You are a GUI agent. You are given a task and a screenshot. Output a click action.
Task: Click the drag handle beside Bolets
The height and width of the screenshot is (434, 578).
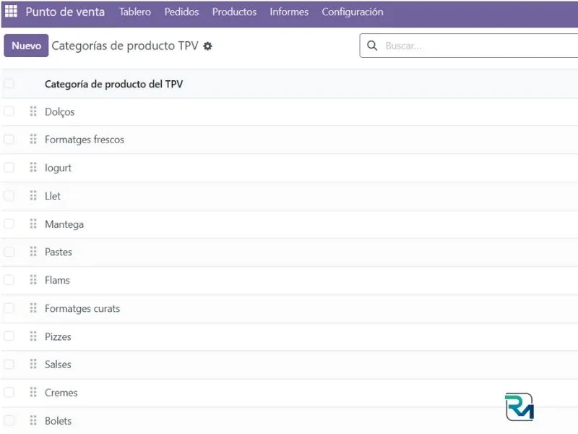point(33,420)
